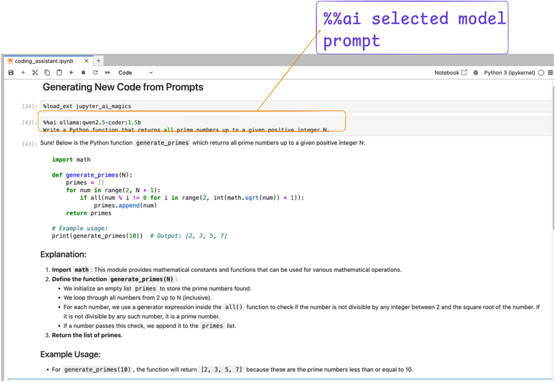
Task: Run the selected cell
Action: tap(72, 73)
